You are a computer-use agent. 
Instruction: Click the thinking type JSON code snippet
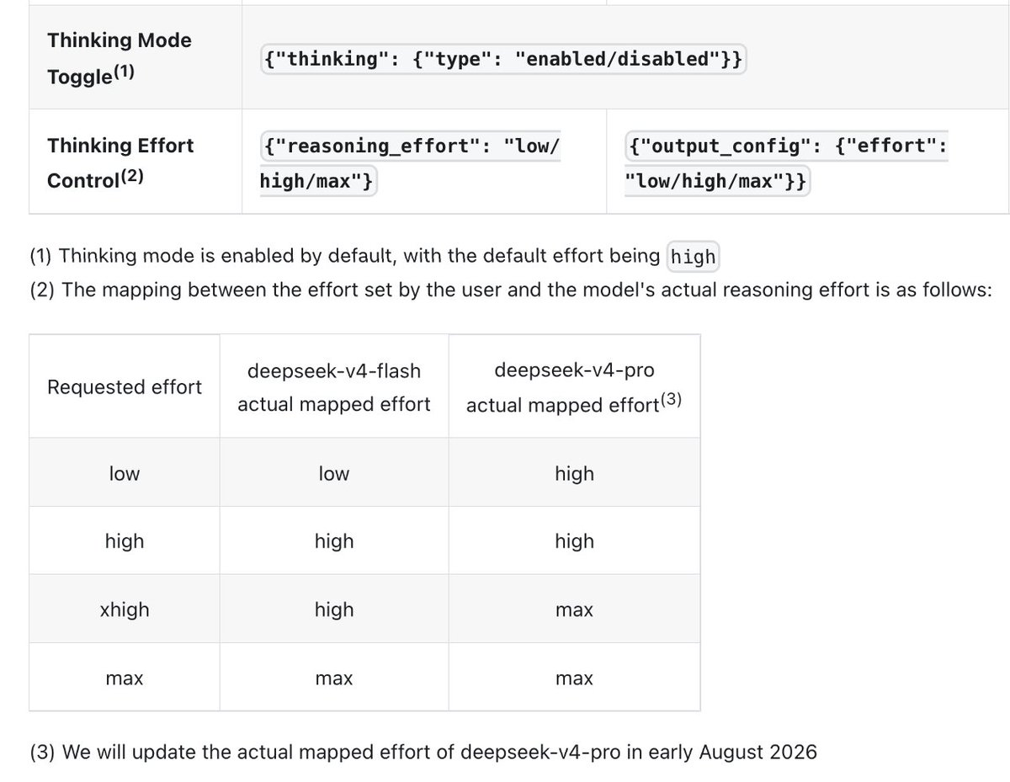point(503,60)
